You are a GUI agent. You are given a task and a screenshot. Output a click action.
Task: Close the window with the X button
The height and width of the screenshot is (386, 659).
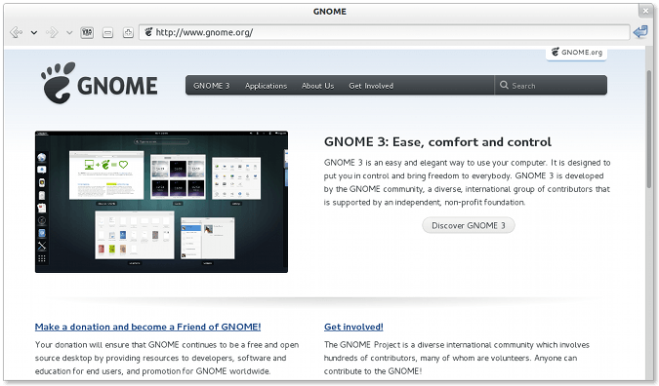click(x=645, y=11)
